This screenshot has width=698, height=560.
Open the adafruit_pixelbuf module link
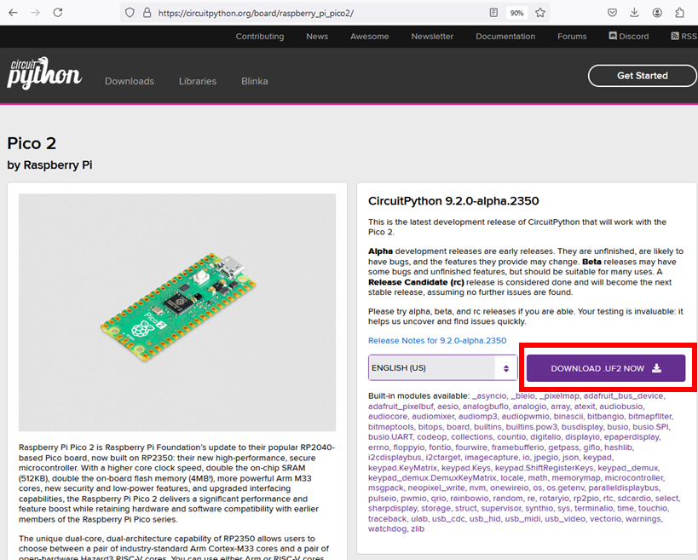(x=401, y=407)
